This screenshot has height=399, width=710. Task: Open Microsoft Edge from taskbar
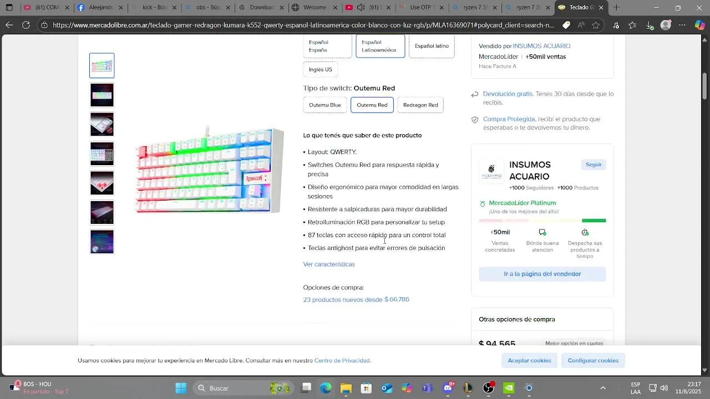coord(326,388)
